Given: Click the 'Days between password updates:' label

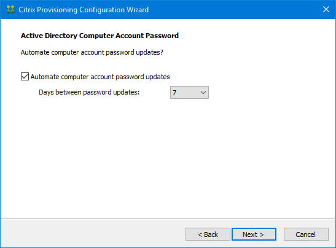Looking at the screenshot, I should (x=89, y=92).
